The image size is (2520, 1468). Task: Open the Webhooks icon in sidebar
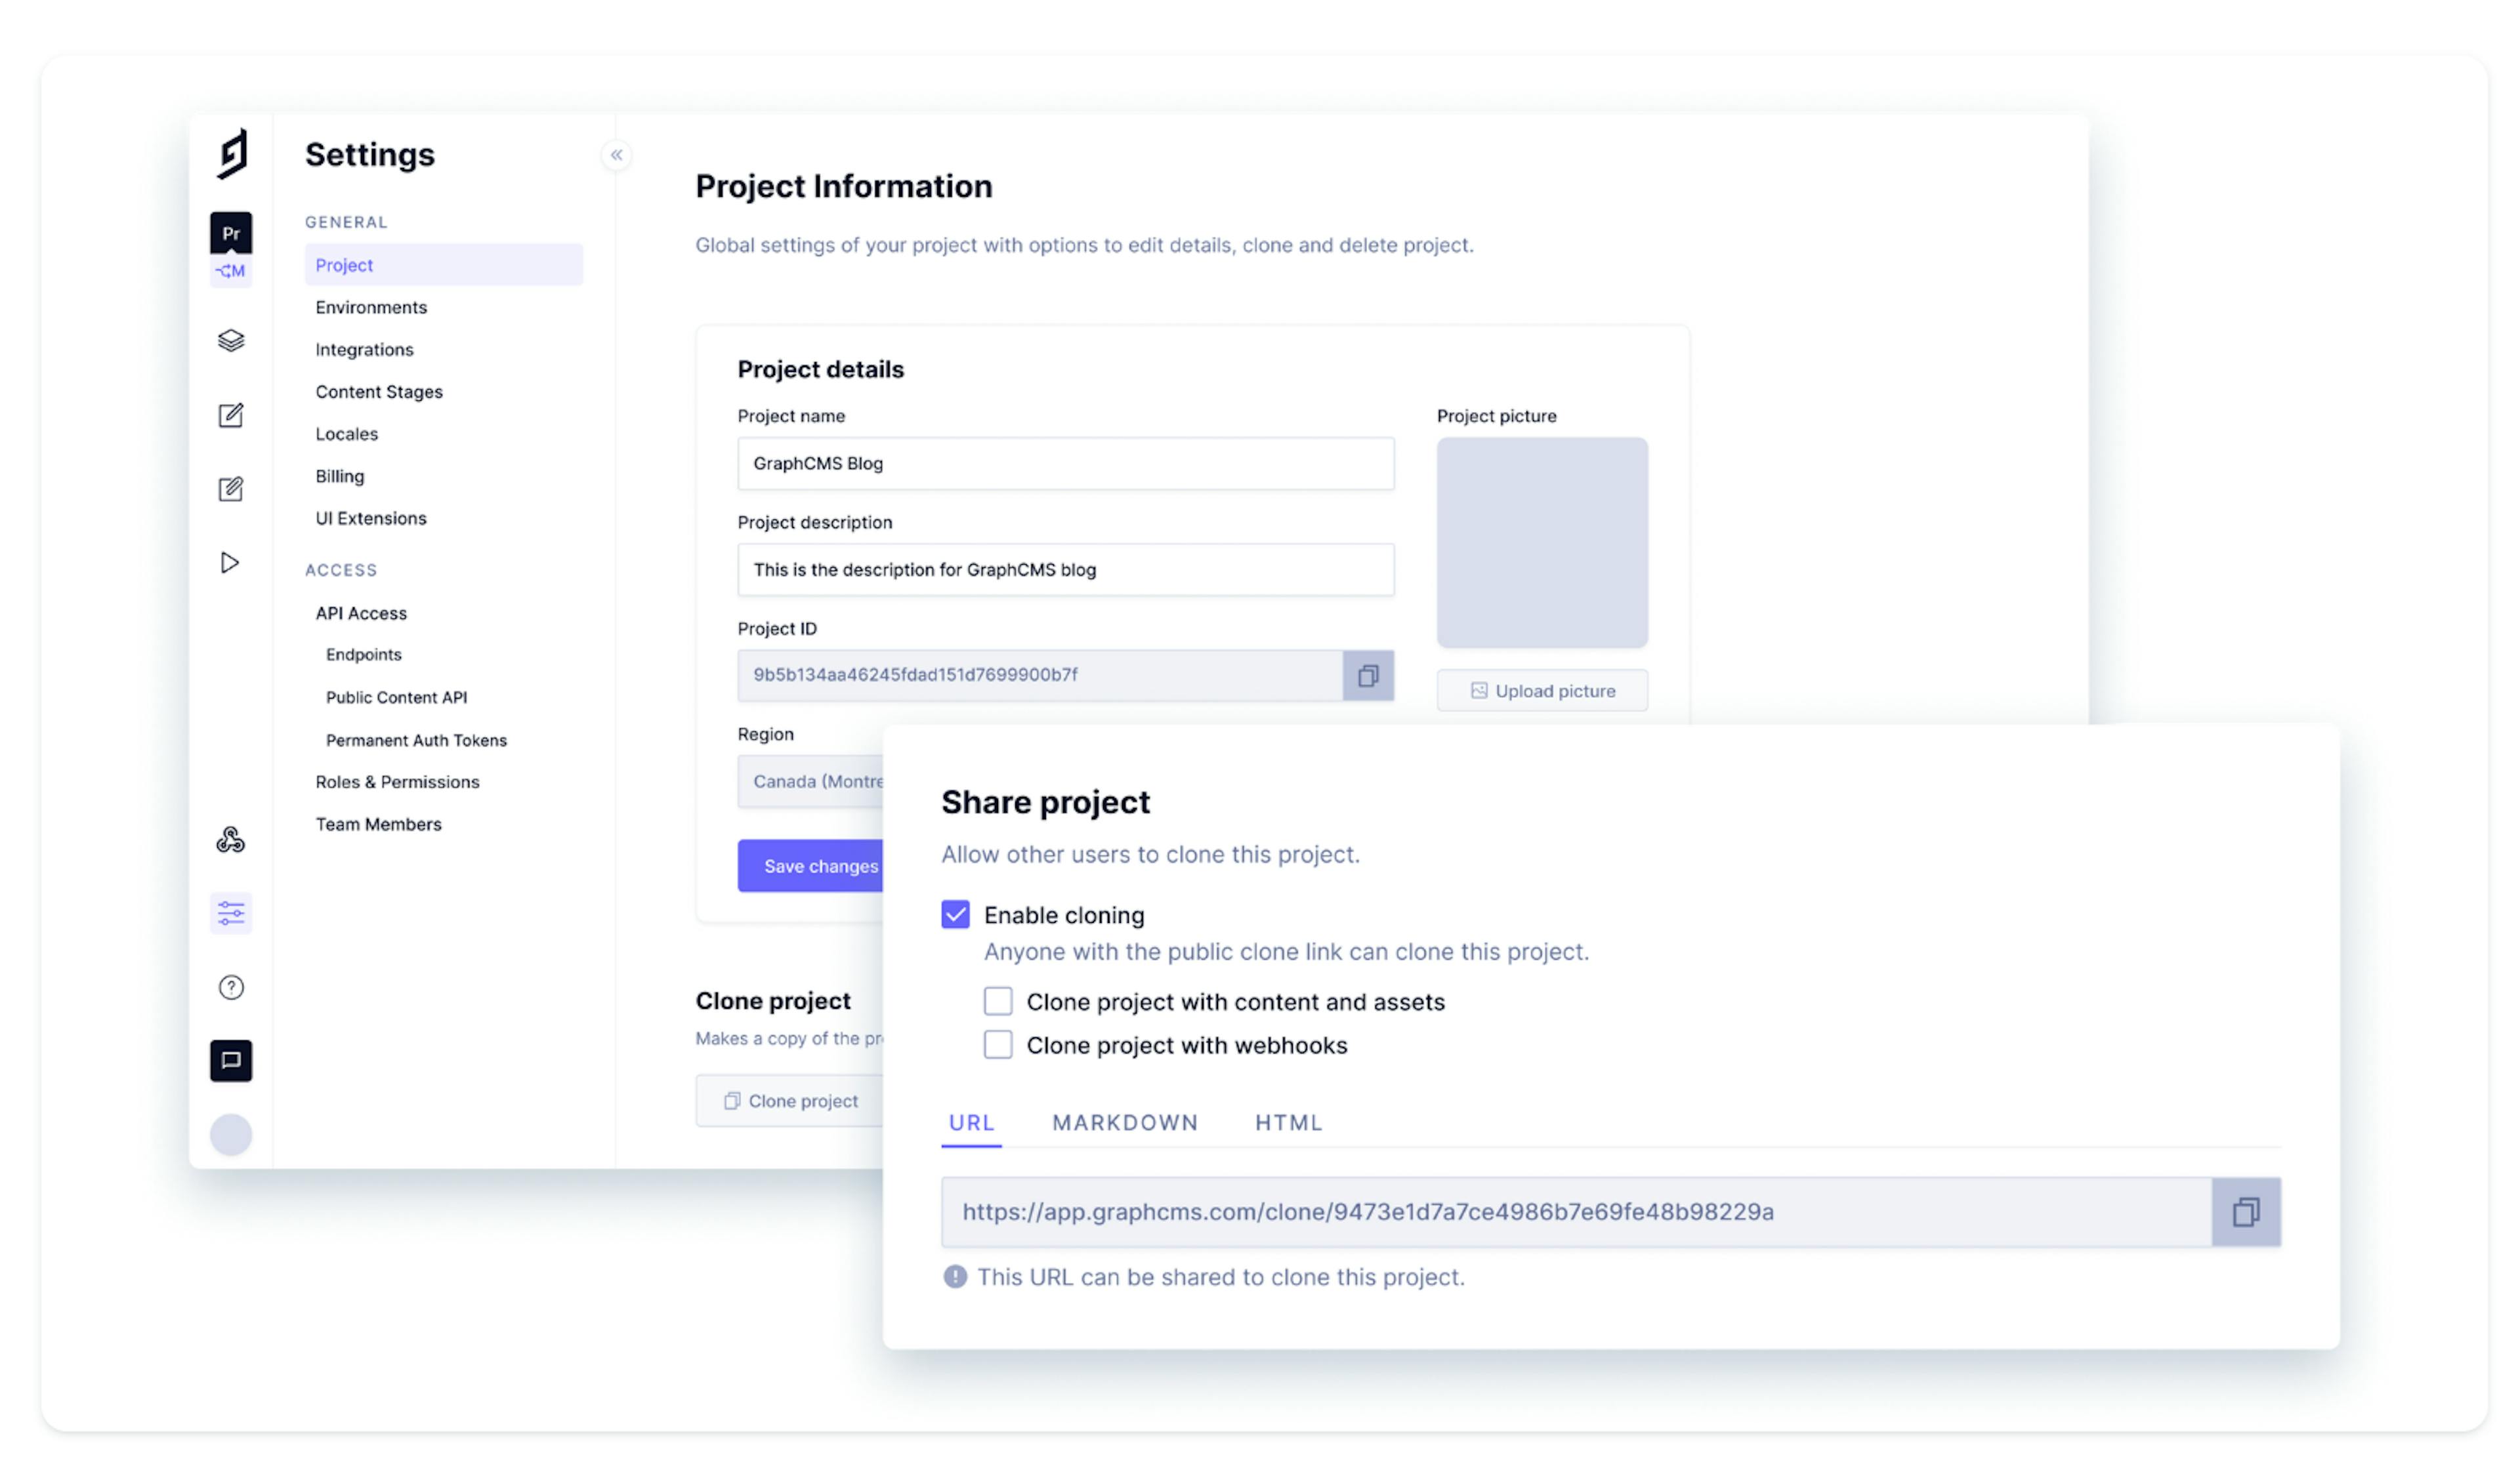coord(231,840)
